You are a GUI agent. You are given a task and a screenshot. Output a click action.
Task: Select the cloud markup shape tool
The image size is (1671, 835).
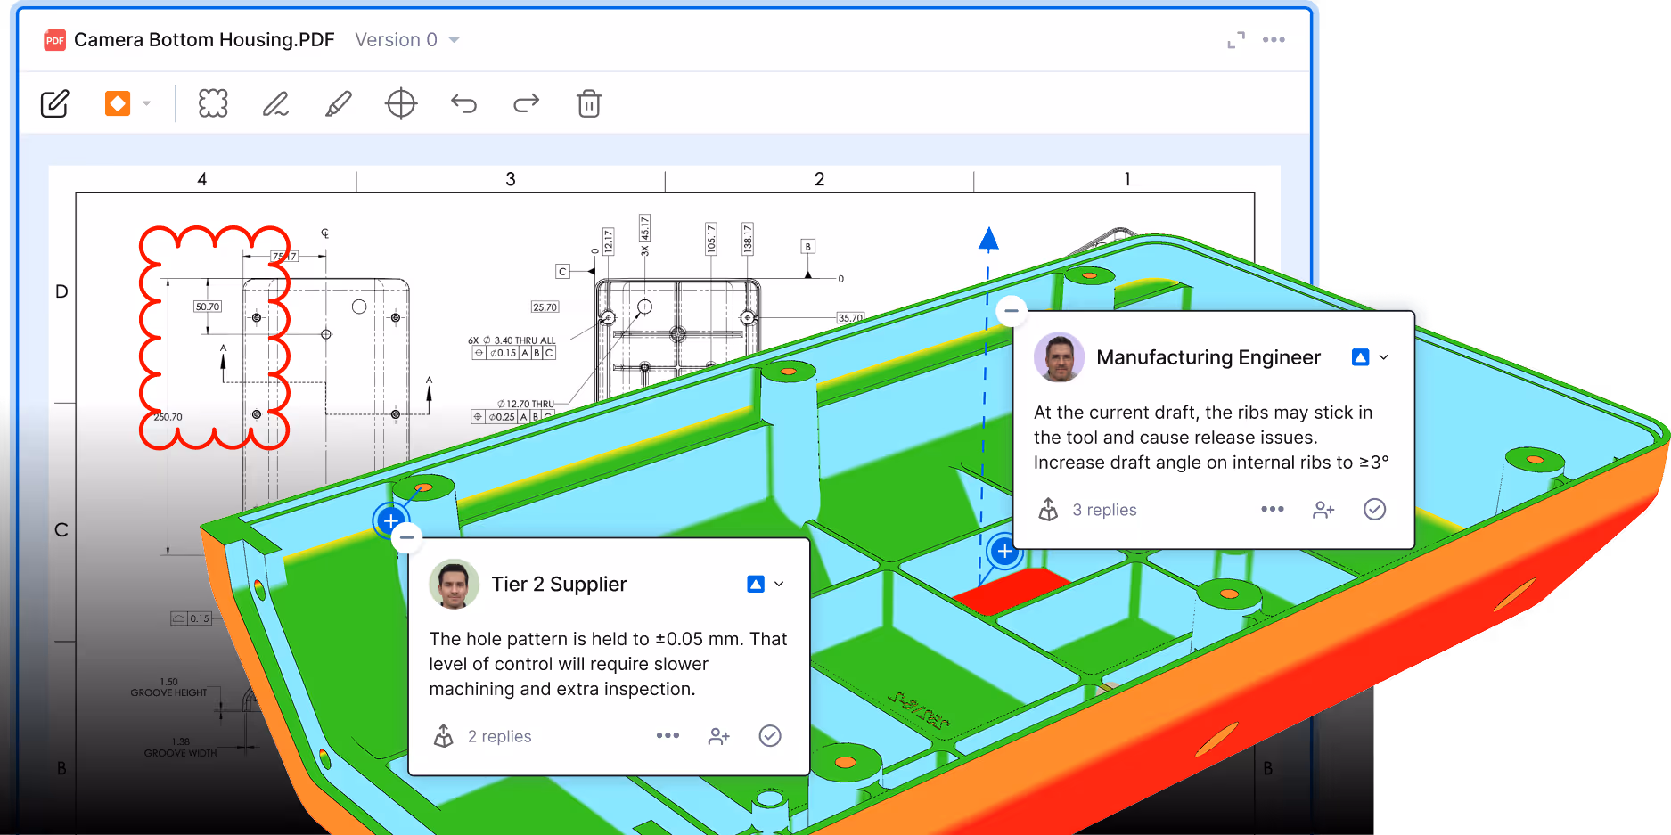pyautogui.click(x=213, y=103)
